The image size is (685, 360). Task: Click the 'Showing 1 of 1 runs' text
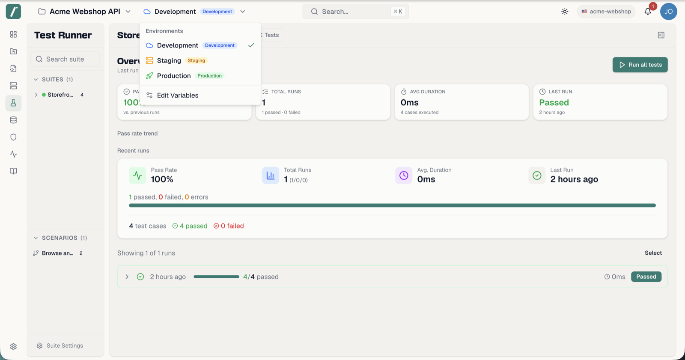tap(146, 253)
